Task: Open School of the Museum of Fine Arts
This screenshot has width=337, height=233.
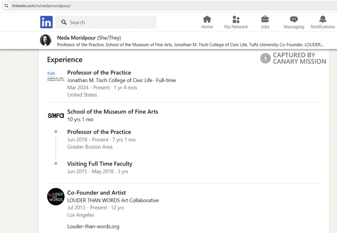Action: tap(112, 112)
